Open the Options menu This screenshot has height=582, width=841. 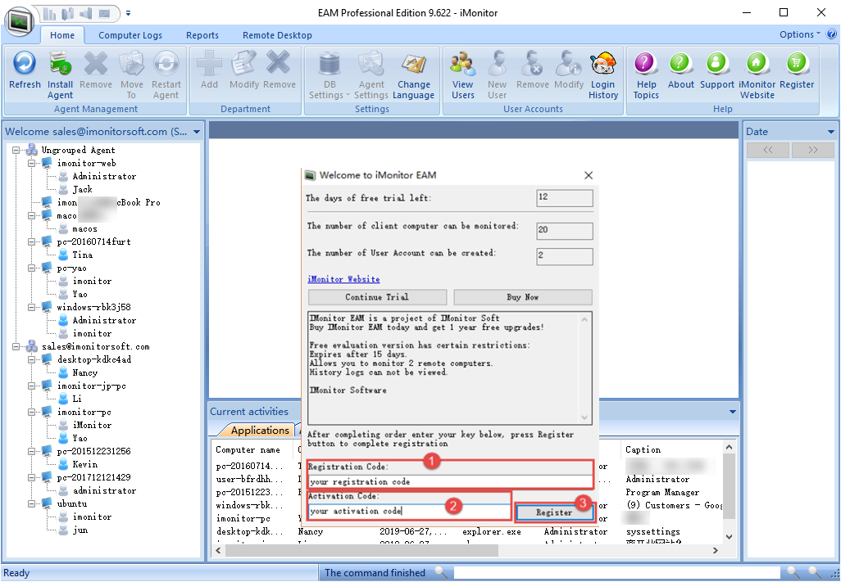coord(800,34)
